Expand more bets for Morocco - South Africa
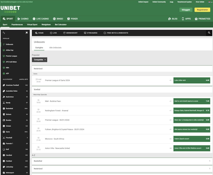Image resolution: width=213 pixels, height=175 pixels. (x=170, y=139)
